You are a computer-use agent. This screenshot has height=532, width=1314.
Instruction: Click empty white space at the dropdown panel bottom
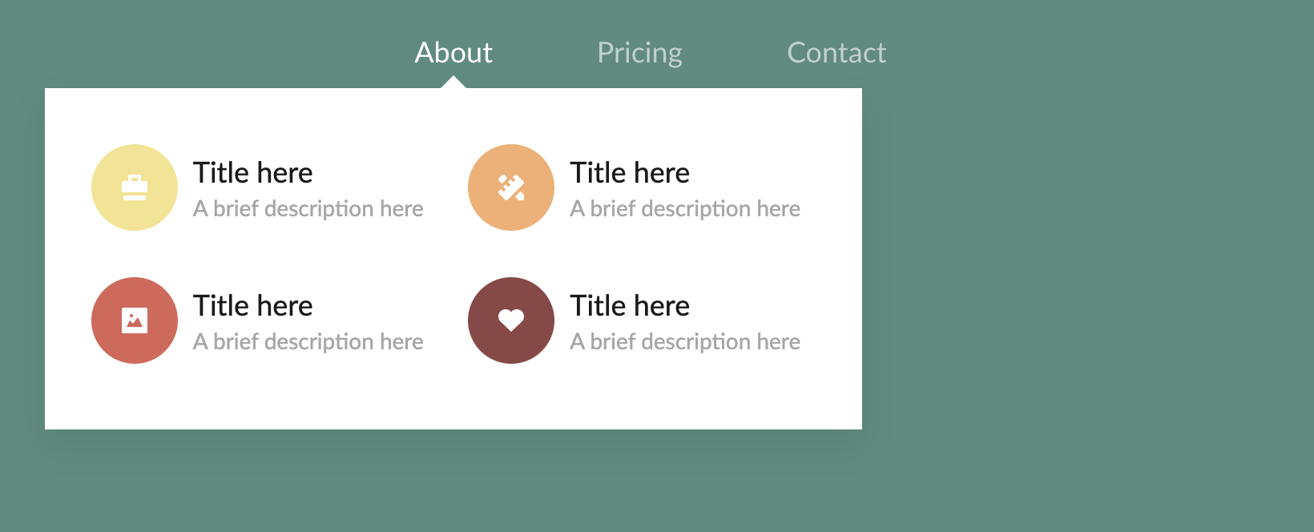pos(453,399)
